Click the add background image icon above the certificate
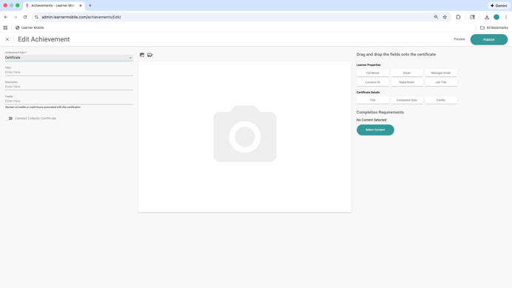 (x=142, y=55)
